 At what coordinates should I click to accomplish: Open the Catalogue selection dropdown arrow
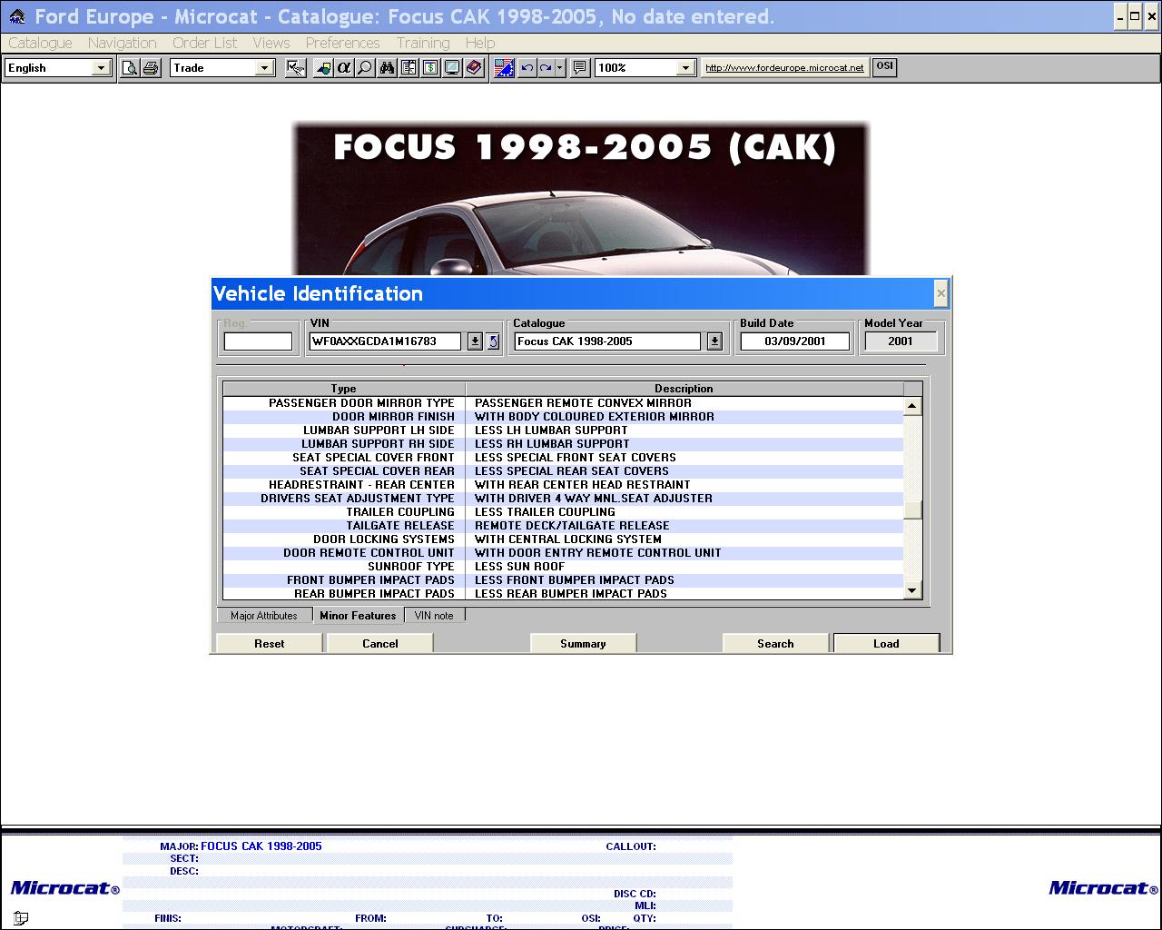click(x=714, y=341)
